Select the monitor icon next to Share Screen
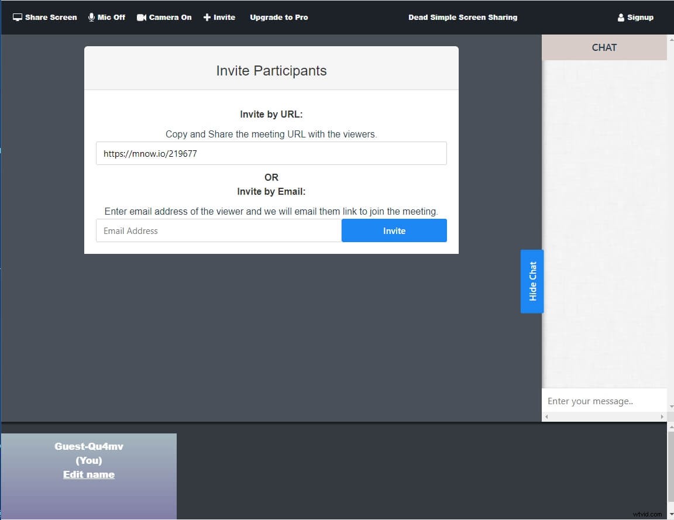 [x=16, y=17]
